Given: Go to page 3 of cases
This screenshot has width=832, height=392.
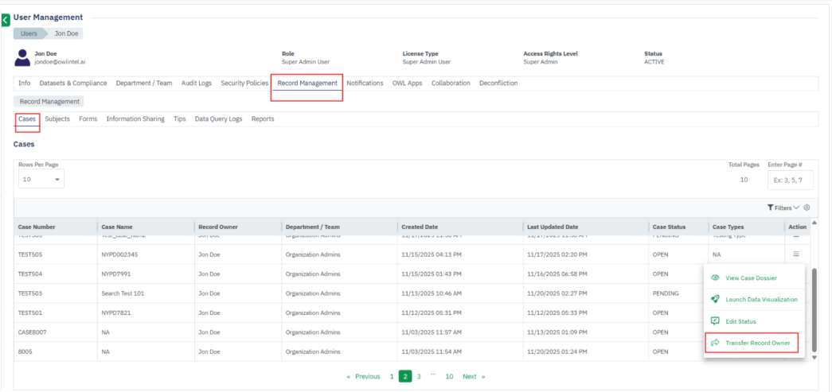Looking at the screenshot, I should 419,376.
